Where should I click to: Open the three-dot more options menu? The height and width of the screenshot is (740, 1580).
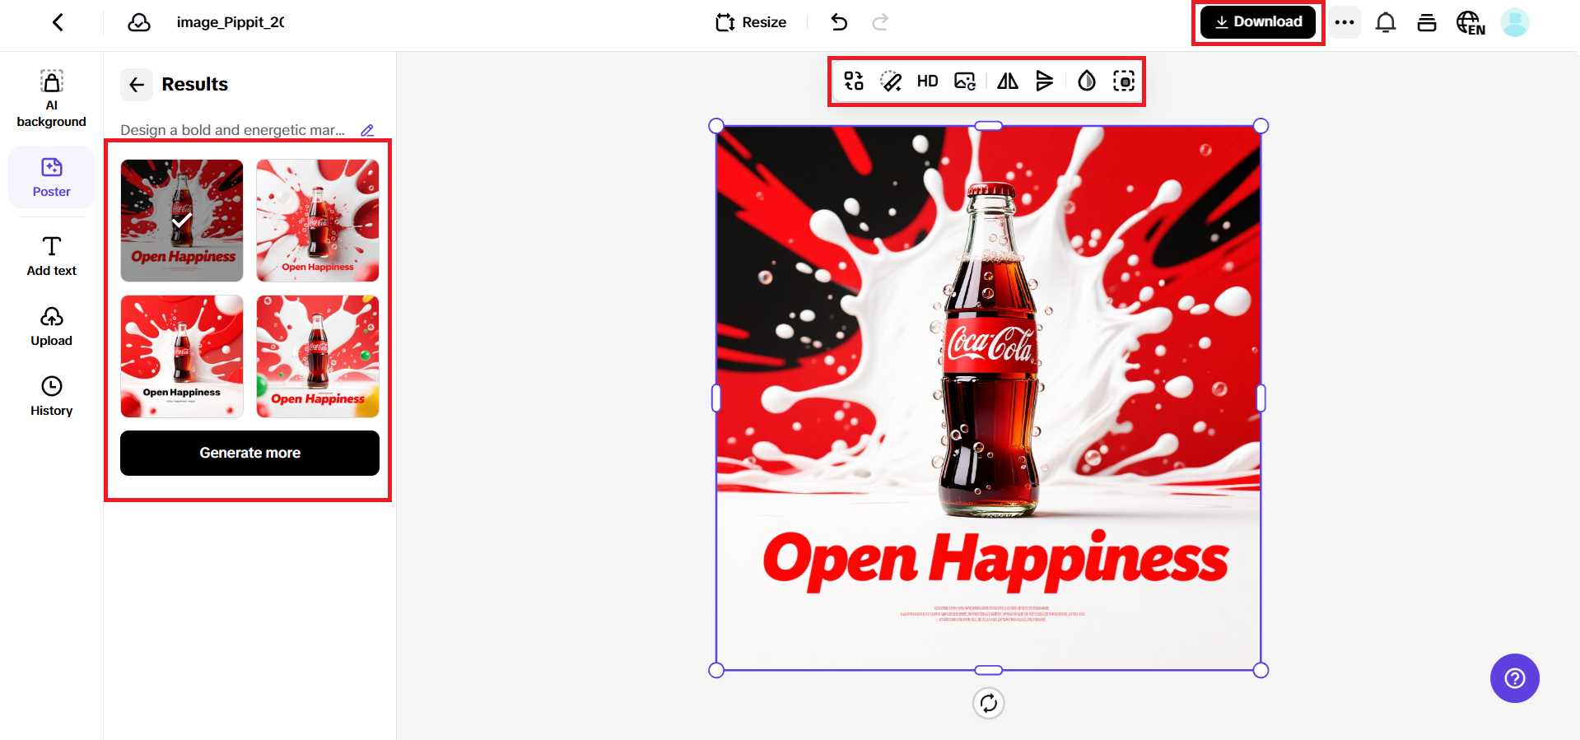1345,22
